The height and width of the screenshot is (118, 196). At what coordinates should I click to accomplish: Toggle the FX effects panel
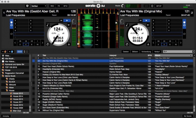pyautogui.click(x=59, y=6)
